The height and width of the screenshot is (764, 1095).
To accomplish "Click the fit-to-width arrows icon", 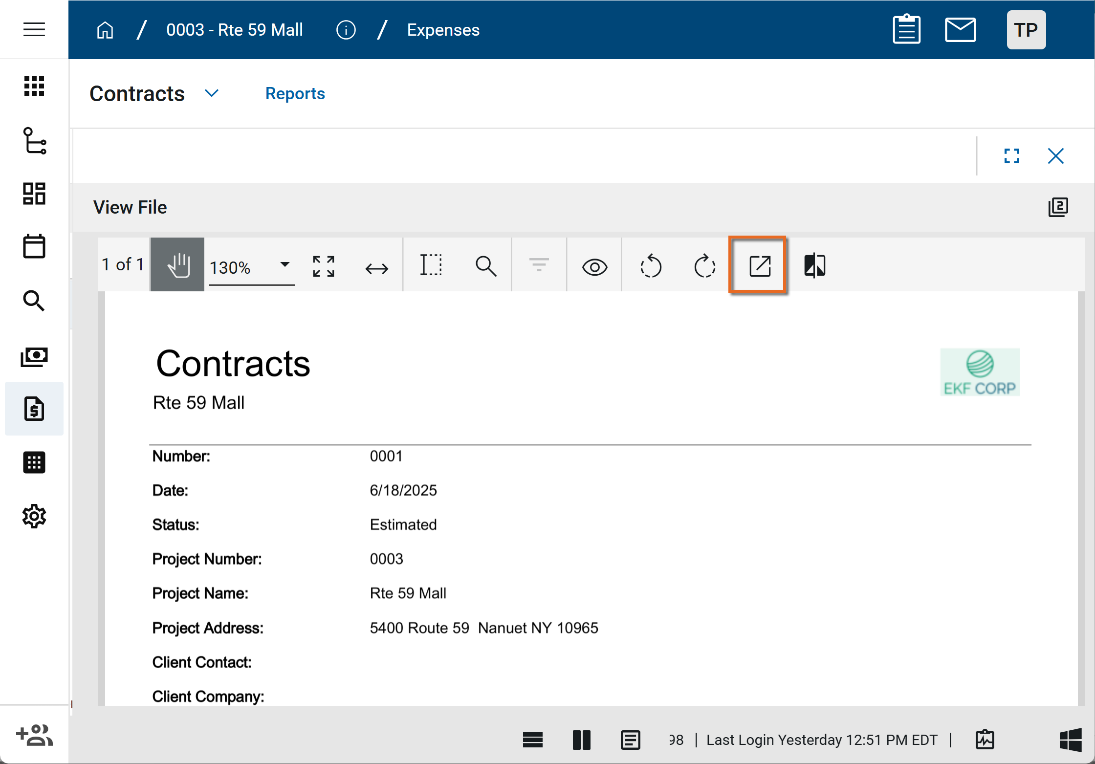I will coord(376,268).
